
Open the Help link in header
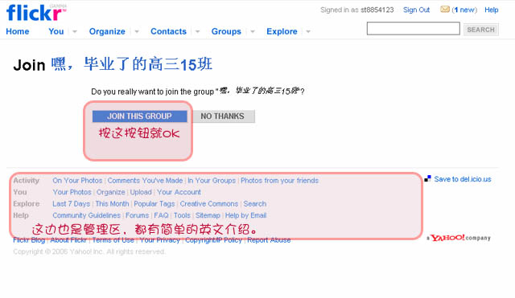pos(492,10)
